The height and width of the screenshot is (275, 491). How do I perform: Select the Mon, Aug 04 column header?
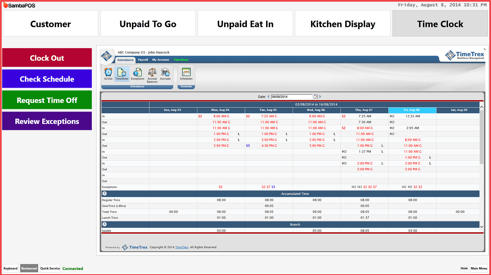(221, 110)
